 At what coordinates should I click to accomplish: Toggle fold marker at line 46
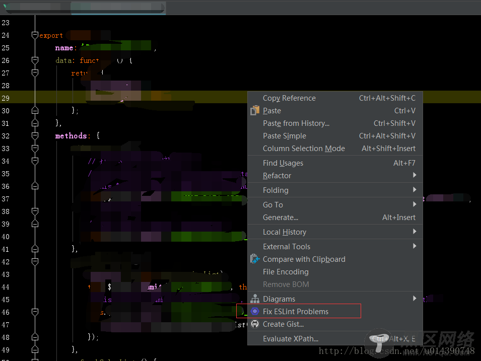(35, 312)
